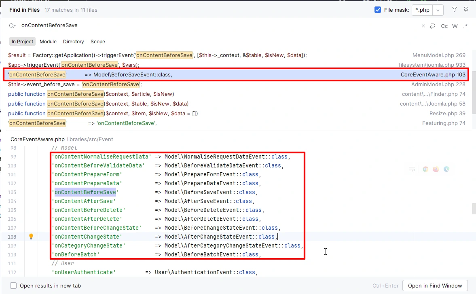This screenshot has height=294, width=476.
Task: Click Model\AfterCategoryChangeStateEvent::class on line 109
Action: [x=233, y=245]
